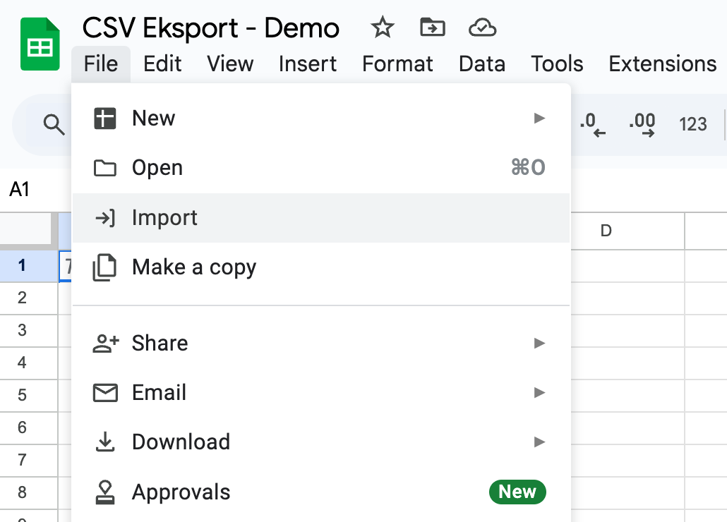727x522 pixels.
Task: Check the cloud save status icon
Action: click(x=482, y=28)
